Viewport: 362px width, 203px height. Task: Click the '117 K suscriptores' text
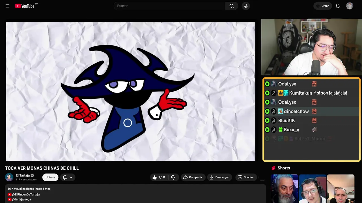click(x=26, y=180)
